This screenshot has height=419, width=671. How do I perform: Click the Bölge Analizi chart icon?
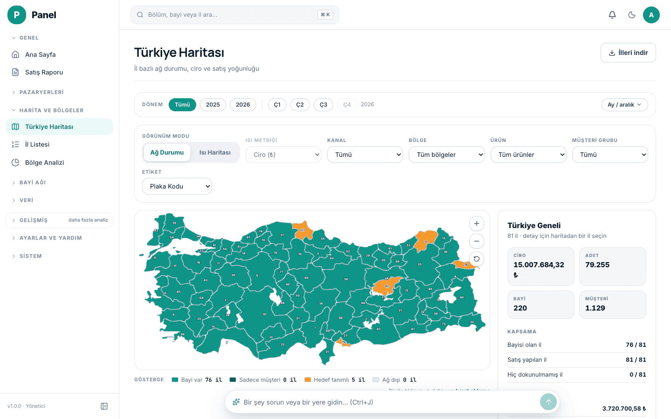(15, 162)
